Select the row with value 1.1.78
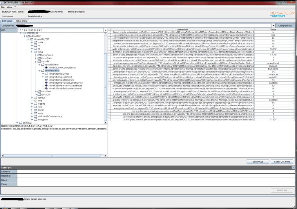Image resolution: width=297 pixels, height=209 pixels. point(201,55)
